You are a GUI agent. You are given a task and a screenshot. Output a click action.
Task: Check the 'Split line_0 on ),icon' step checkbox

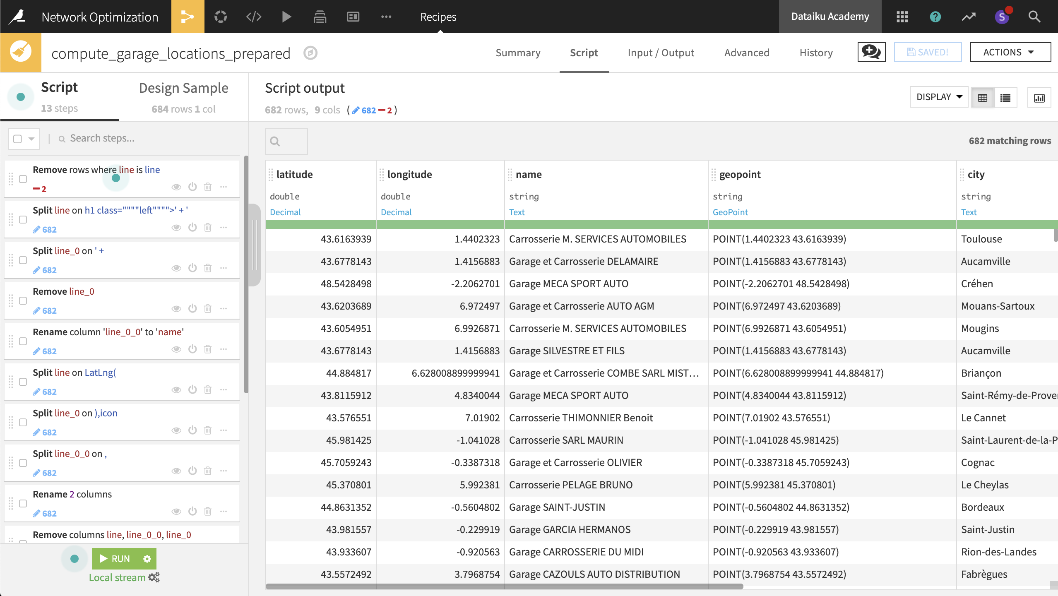pos(23,422)
